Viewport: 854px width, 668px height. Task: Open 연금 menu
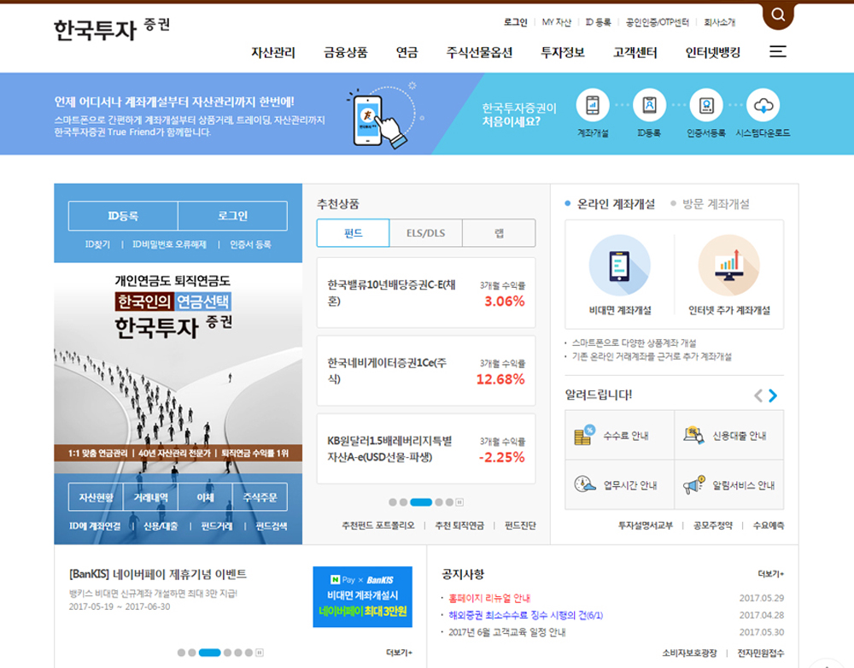tap(407, 52)
